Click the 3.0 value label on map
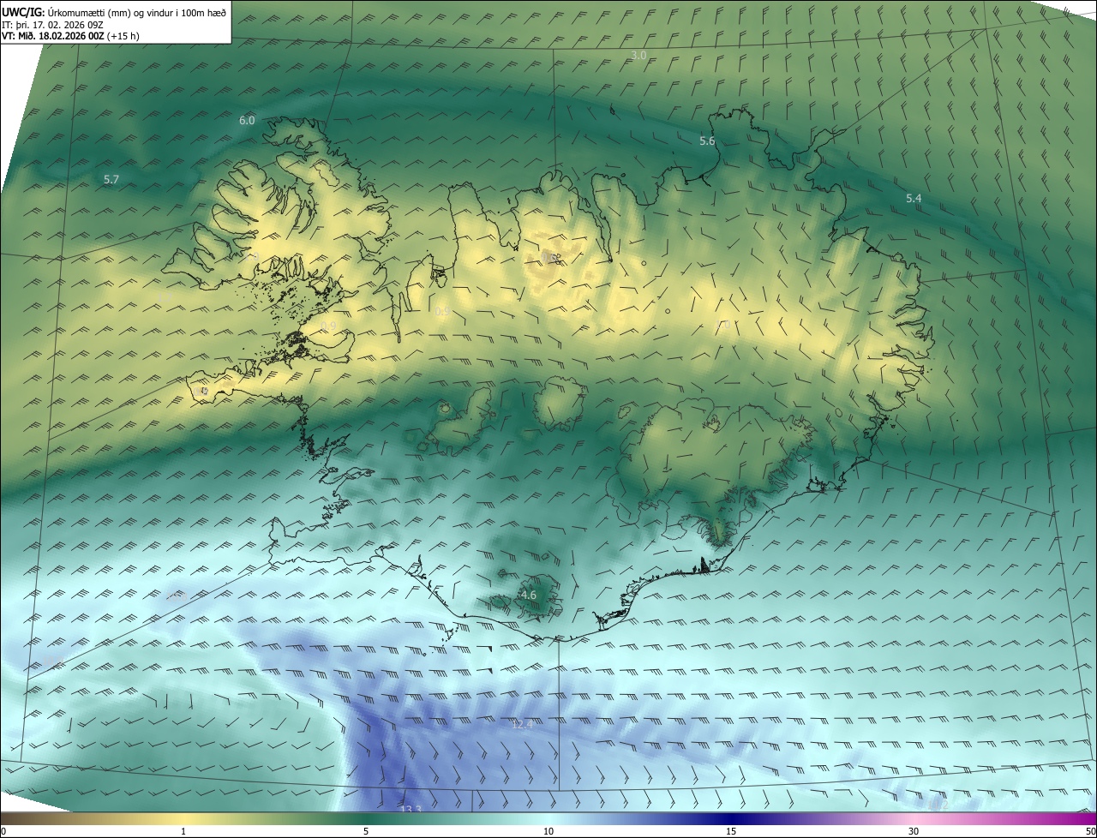 click(638, 56)
